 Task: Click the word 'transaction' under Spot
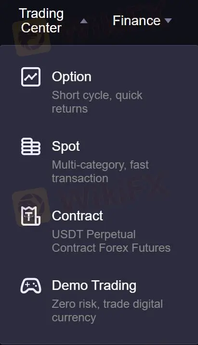click(x=80, y=178)
